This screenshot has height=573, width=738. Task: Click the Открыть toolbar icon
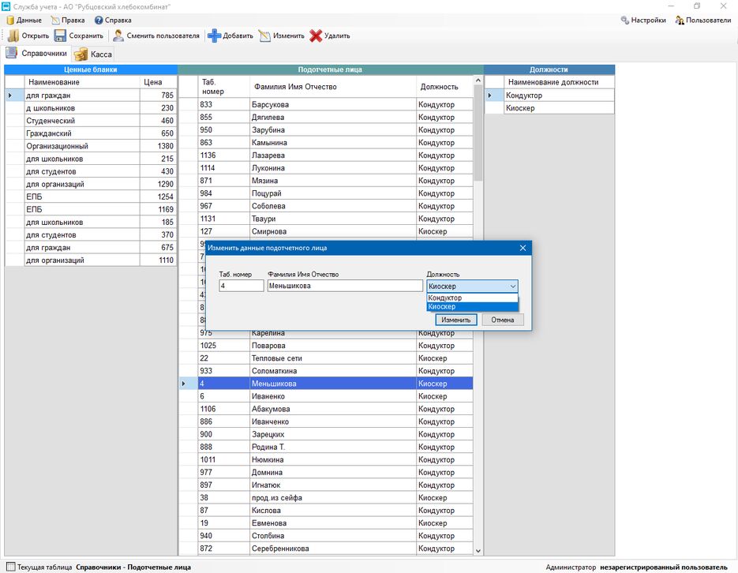pyautogui.click(x=13, y=36)
